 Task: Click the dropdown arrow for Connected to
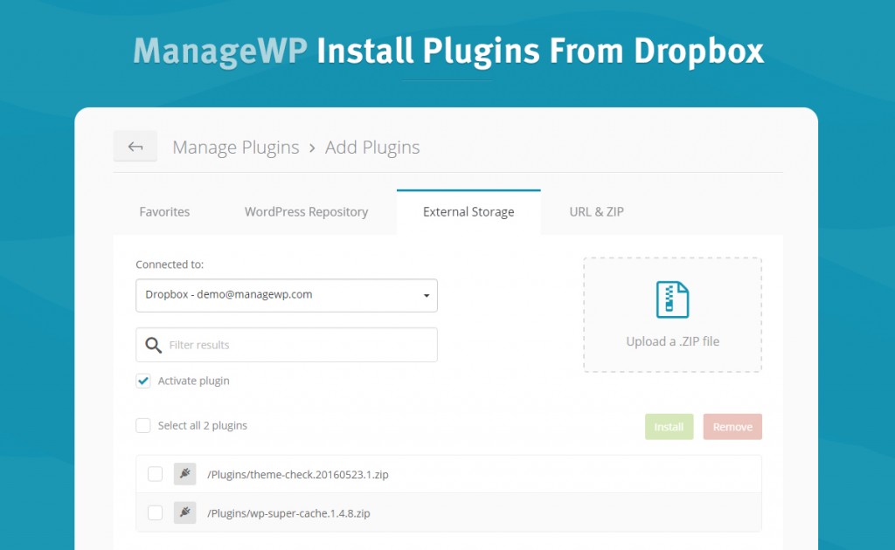click(x=426, y=296)
